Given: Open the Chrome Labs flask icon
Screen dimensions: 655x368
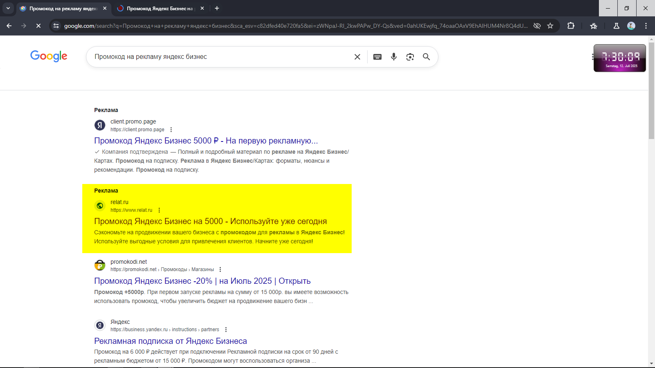Looking at the screenshot, I should 617,26.
